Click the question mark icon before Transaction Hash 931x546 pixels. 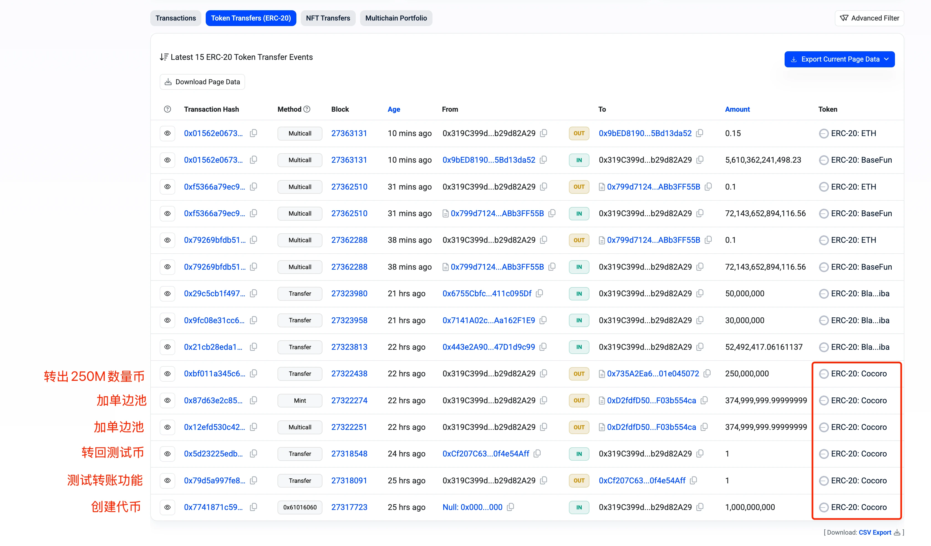coord(167,109)
